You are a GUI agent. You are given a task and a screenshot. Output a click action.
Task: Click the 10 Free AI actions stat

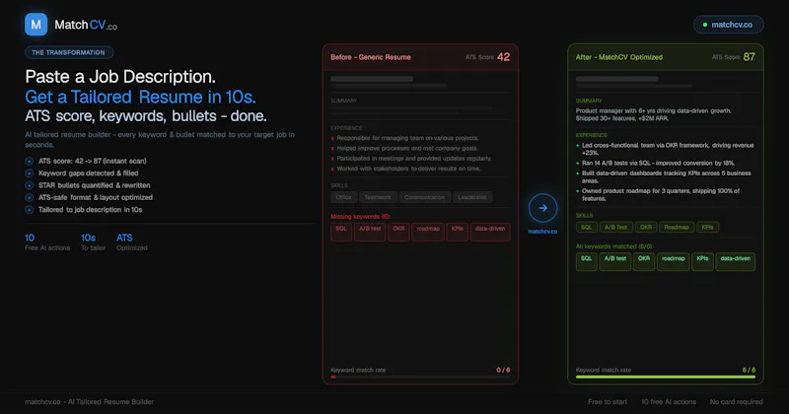pyautogui.click(x=47, y=241)
